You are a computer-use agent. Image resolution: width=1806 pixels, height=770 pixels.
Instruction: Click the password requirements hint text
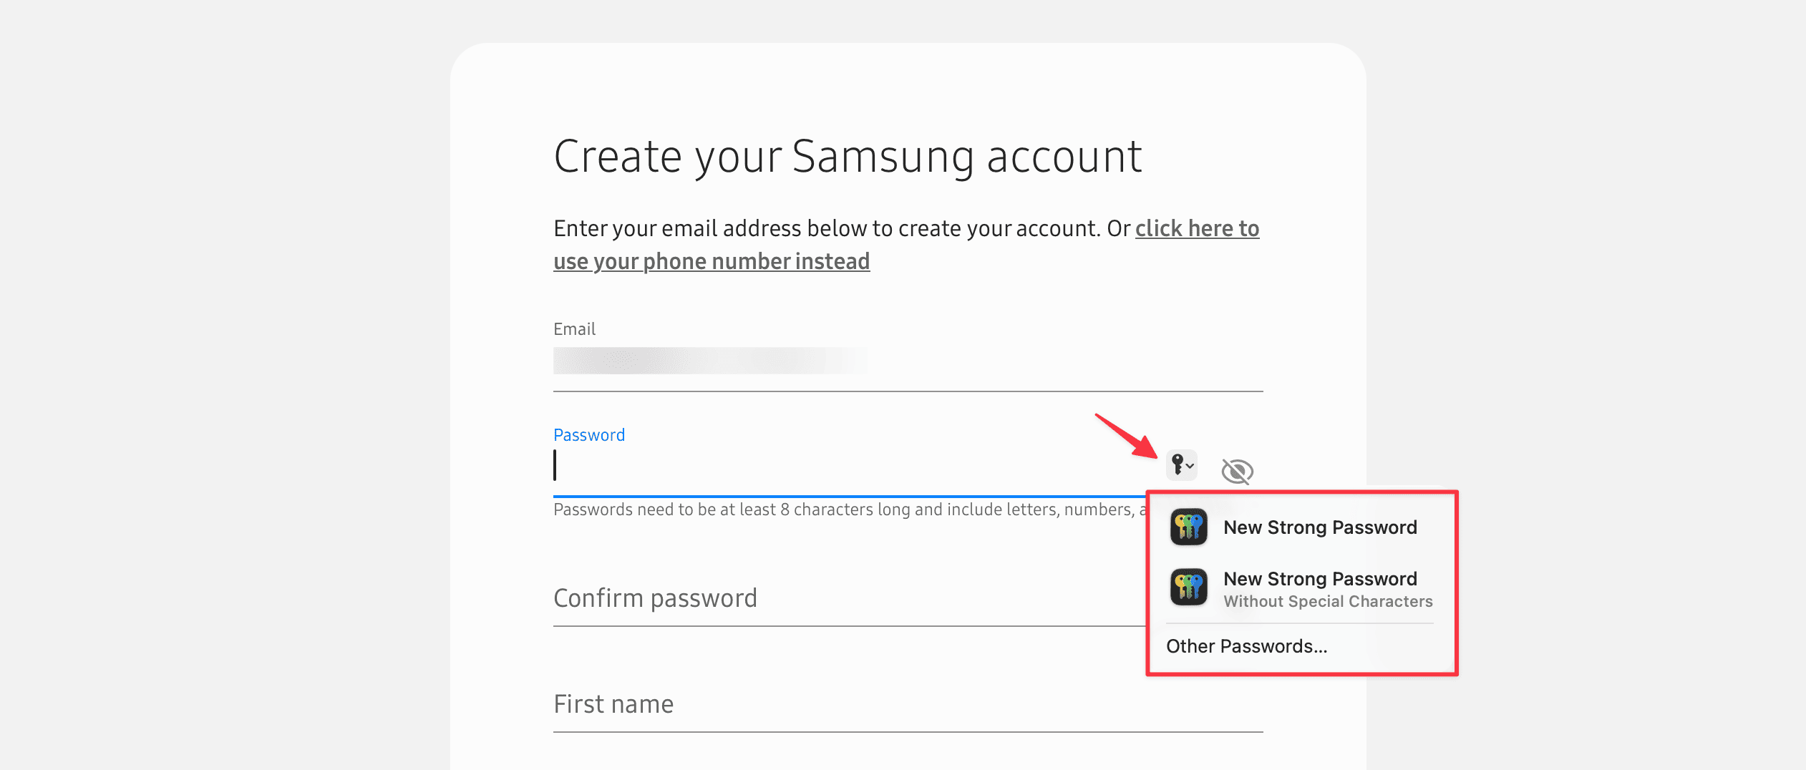[845, 510]
